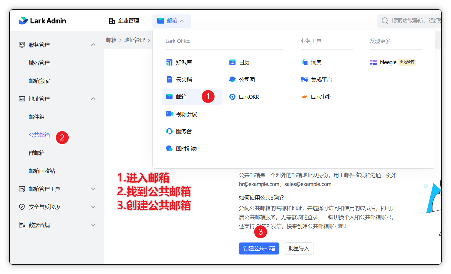Click the 创建公共邮箱 button
Image resolution: width=451 pixels, height=274 pixels.
point(259,248)
